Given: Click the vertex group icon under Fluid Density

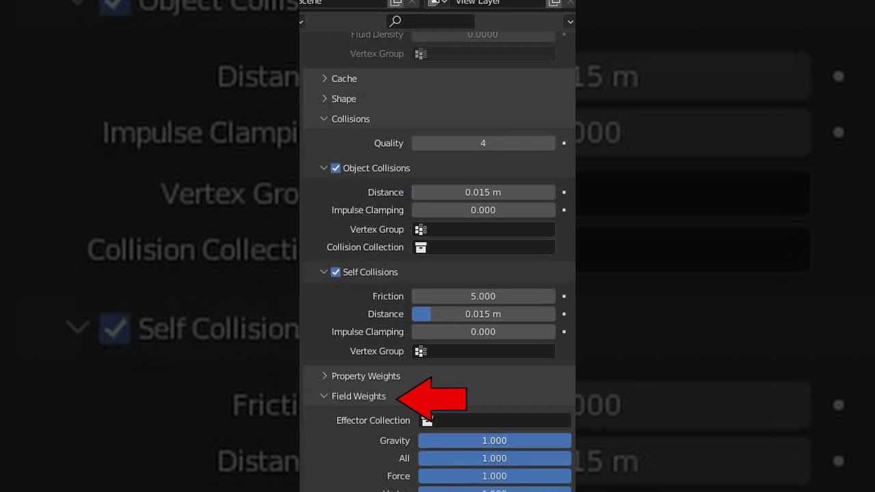Looking at the screenshot, I should coord(421,54).
